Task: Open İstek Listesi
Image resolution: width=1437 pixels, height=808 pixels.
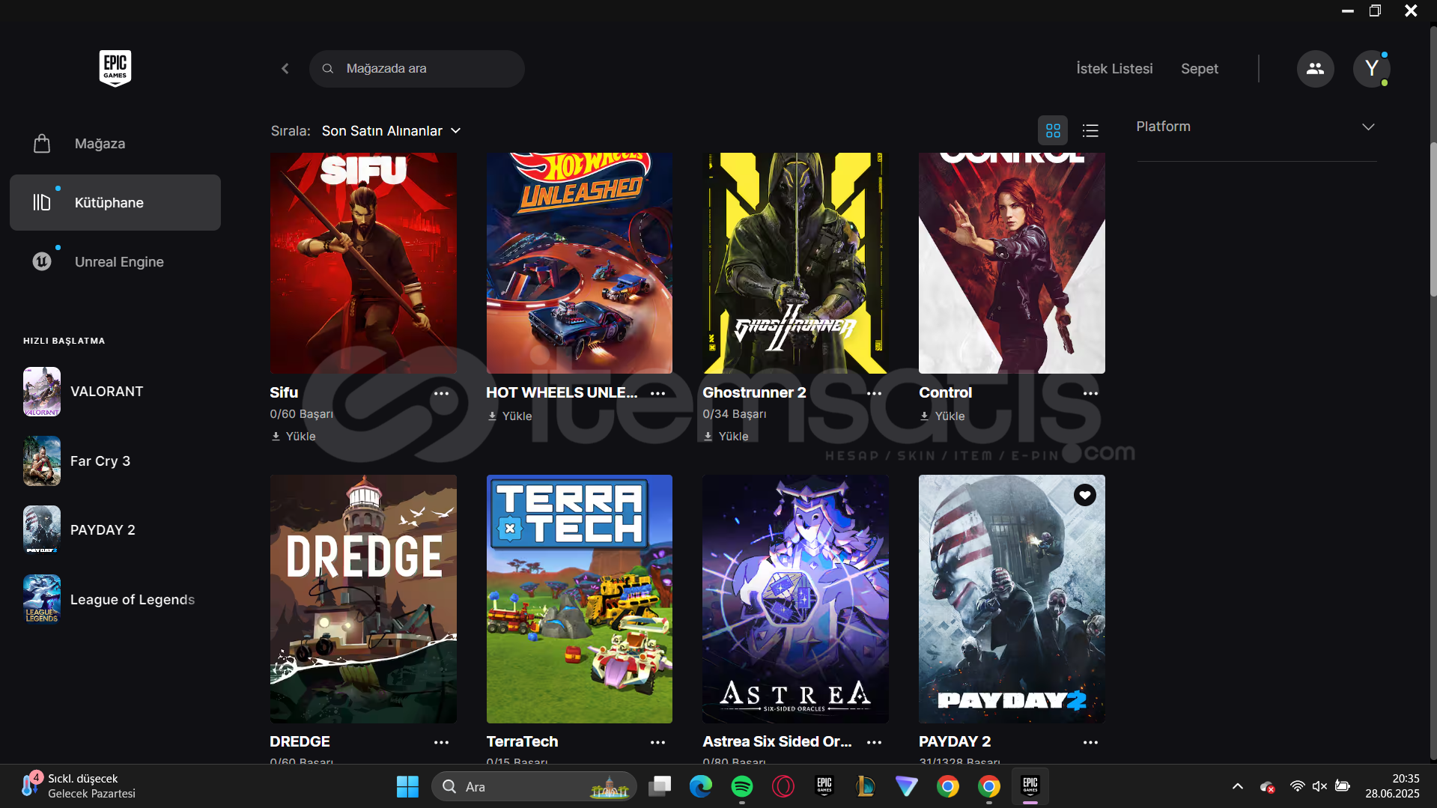Action: pos(1114,69)
